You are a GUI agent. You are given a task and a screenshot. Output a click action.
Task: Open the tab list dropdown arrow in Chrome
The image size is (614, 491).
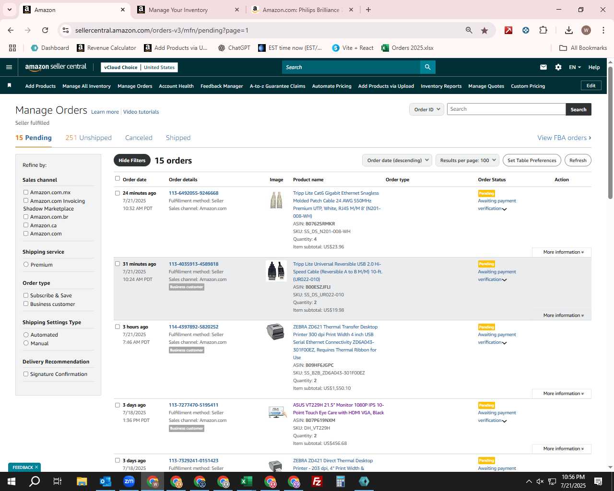click(9, 10)
